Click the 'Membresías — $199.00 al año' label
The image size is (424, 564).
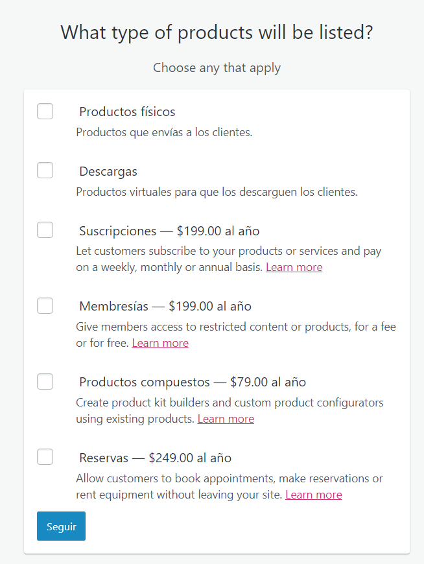(x=165, y=306)
